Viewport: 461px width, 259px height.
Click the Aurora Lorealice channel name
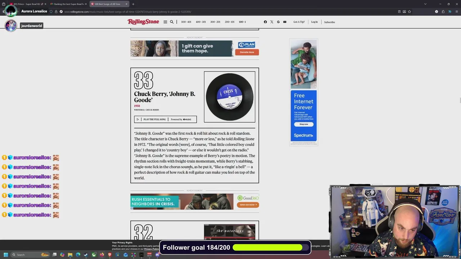click(x=34, y=11)
